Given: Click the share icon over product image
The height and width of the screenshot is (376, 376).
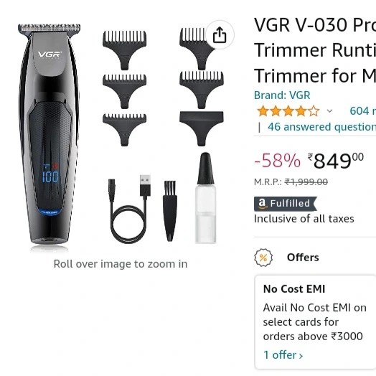Looking at the screenshot, I should coord(220,34).
